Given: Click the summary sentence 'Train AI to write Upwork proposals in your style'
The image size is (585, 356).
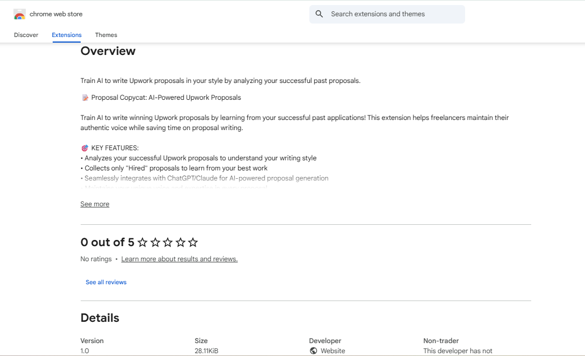Looking at the screenshot, I should (x=220, y=81).
